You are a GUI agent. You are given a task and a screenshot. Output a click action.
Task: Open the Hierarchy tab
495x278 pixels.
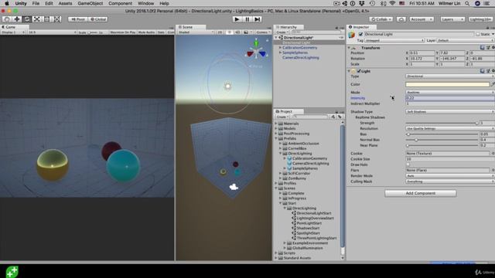pyautogui.click(x=288, y=27)
